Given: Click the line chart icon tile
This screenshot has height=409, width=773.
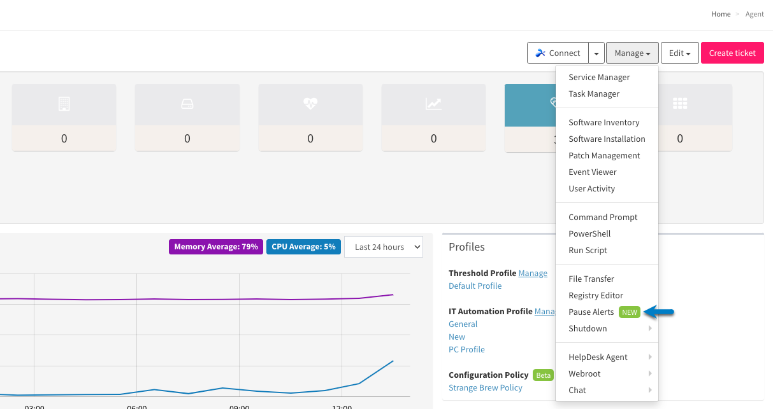Looking at the screenshot, I should coord(433,117).
